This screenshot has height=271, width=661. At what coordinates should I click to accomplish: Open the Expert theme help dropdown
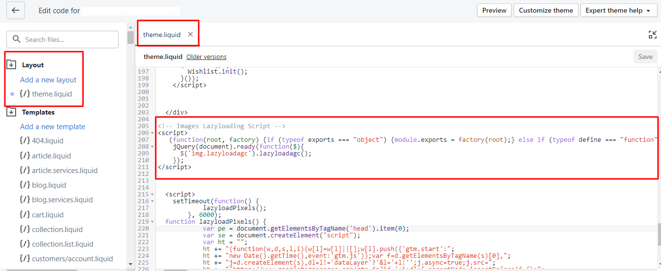618,10
